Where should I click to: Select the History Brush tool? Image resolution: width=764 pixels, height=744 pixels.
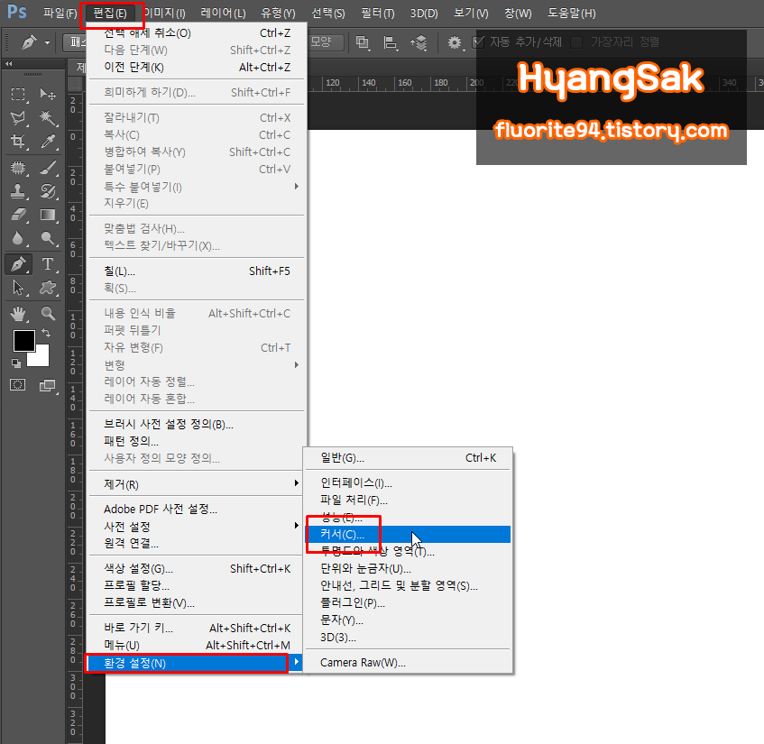[47, 191]
